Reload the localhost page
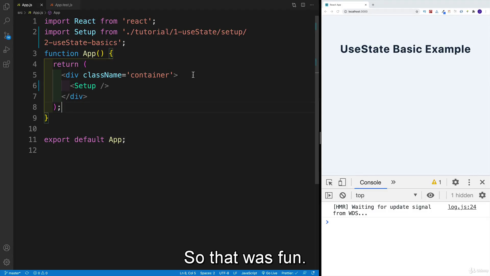 pyautogui.click(x=338, y=11)
